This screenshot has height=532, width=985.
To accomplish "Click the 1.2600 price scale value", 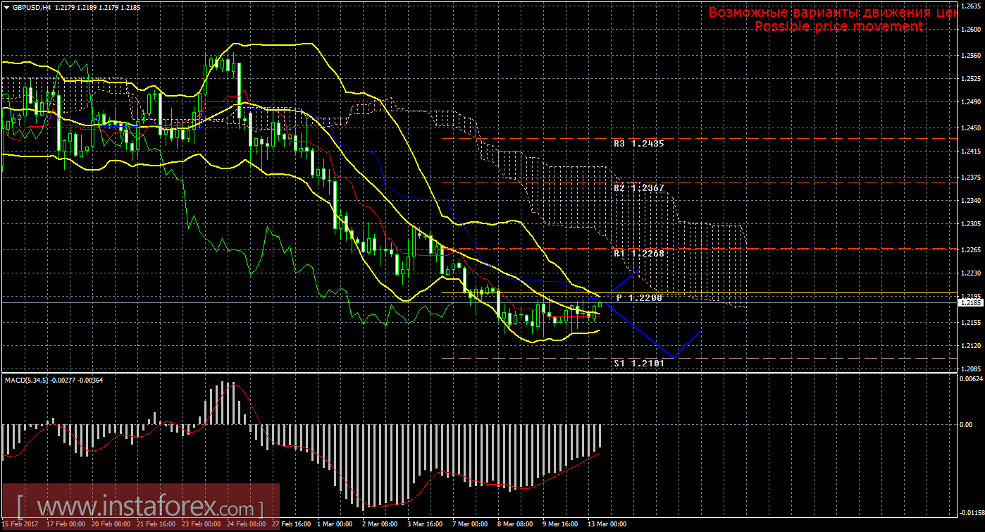I will [x=969, y=30].
